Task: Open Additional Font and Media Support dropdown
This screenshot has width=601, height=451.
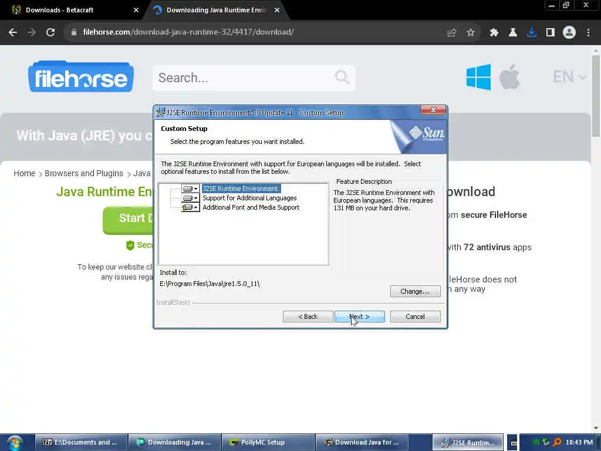Action: pyautogui.click(x=191, y=207)
